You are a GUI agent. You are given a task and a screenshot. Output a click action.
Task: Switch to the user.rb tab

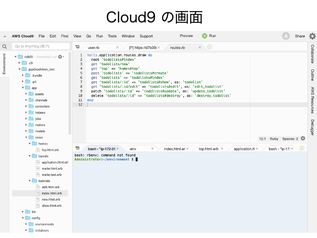click(93, 48)
